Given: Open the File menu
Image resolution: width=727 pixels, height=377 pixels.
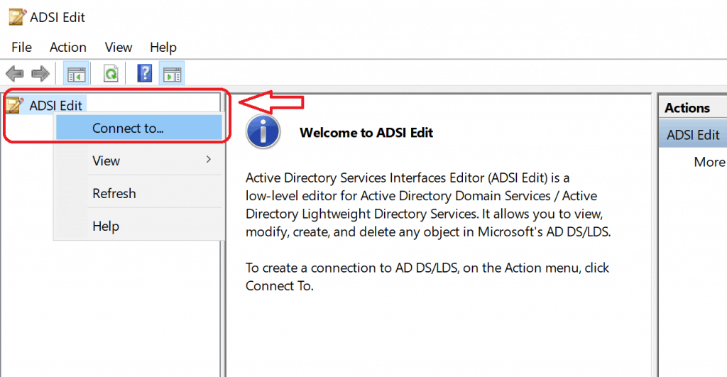Looking at the screenshot, I should [21, 48].
